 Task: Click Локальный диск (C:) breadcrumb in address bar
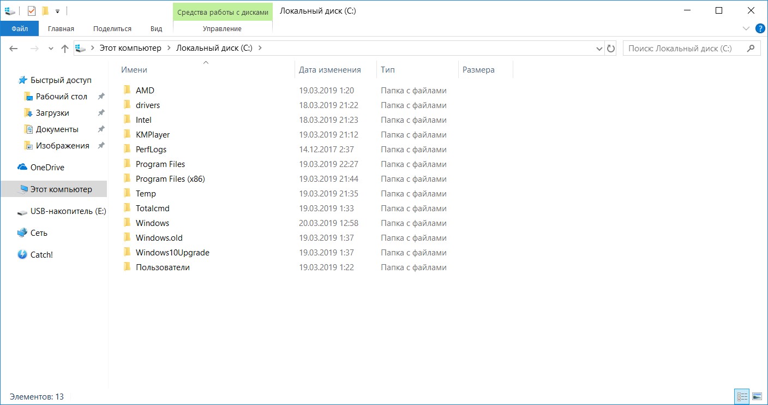click(x=214, y=48)
